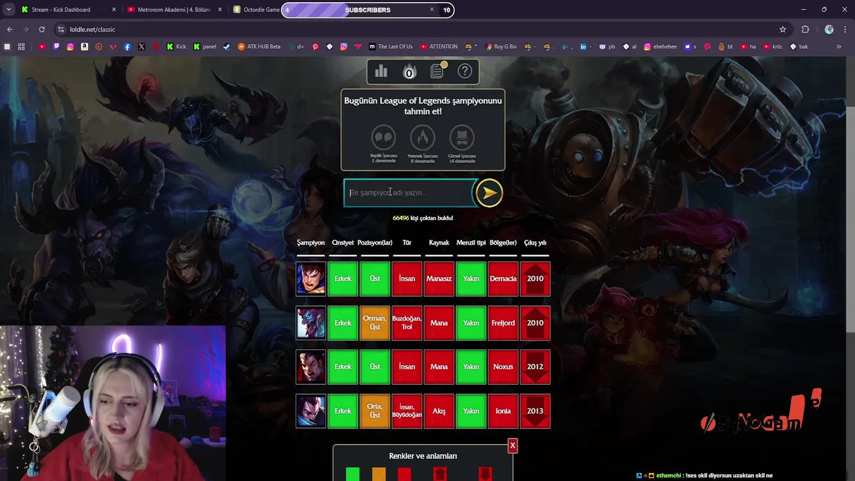This screenshot has height=481, width=855.
Task: Select the Kaynak column header
Action: coord(439,243)
